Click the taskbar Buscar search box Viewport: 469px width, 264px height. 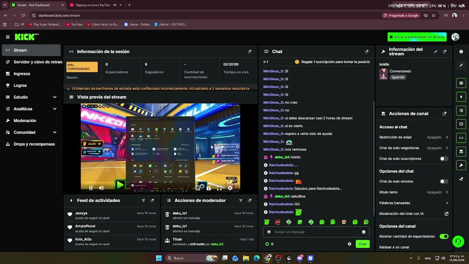click(192, 258)
